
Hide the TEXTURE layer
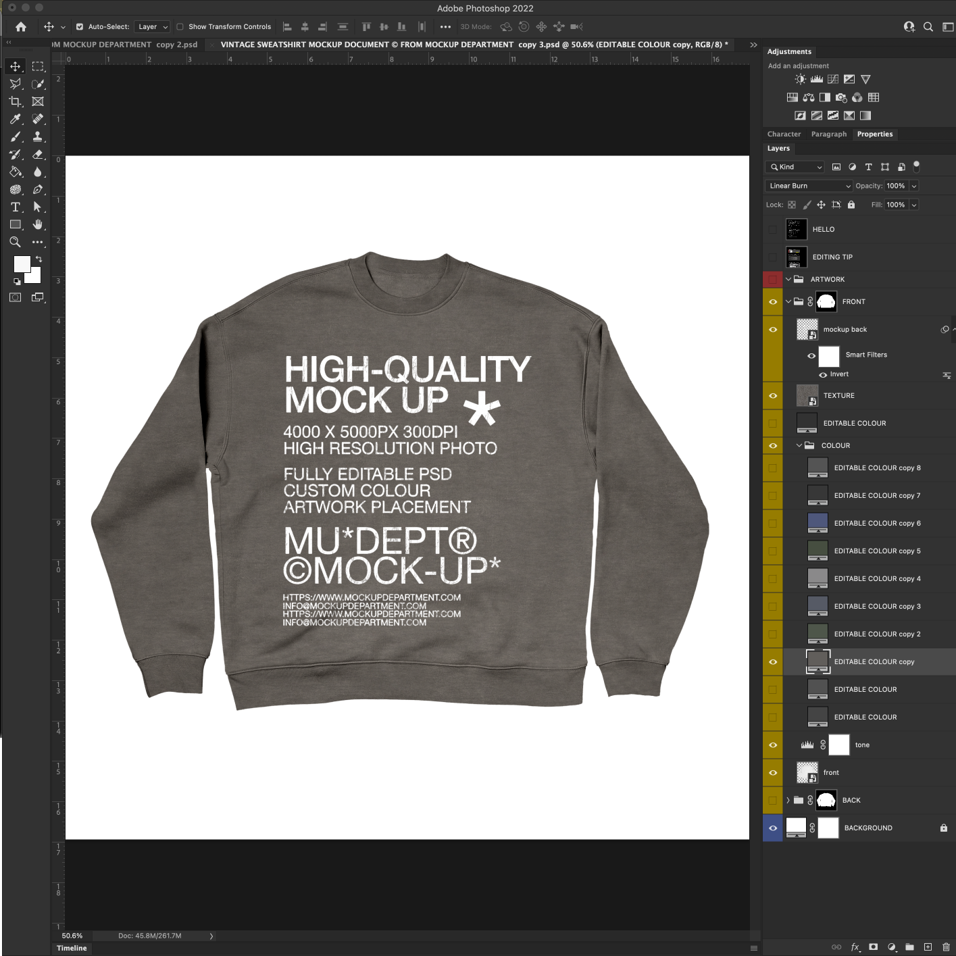point(773,396)
